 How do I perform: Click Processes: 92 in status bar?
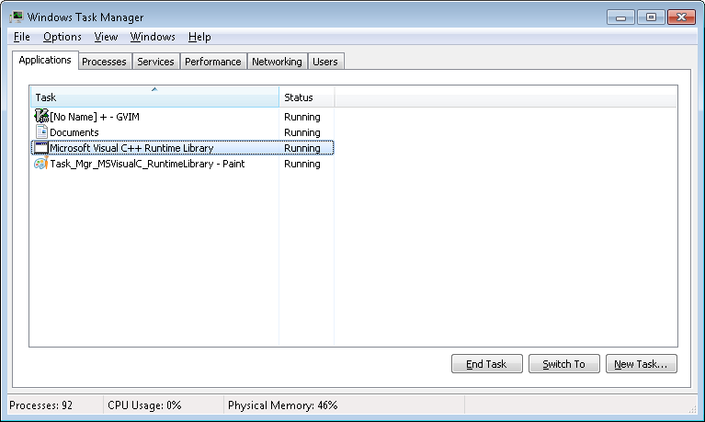(41, 405)
